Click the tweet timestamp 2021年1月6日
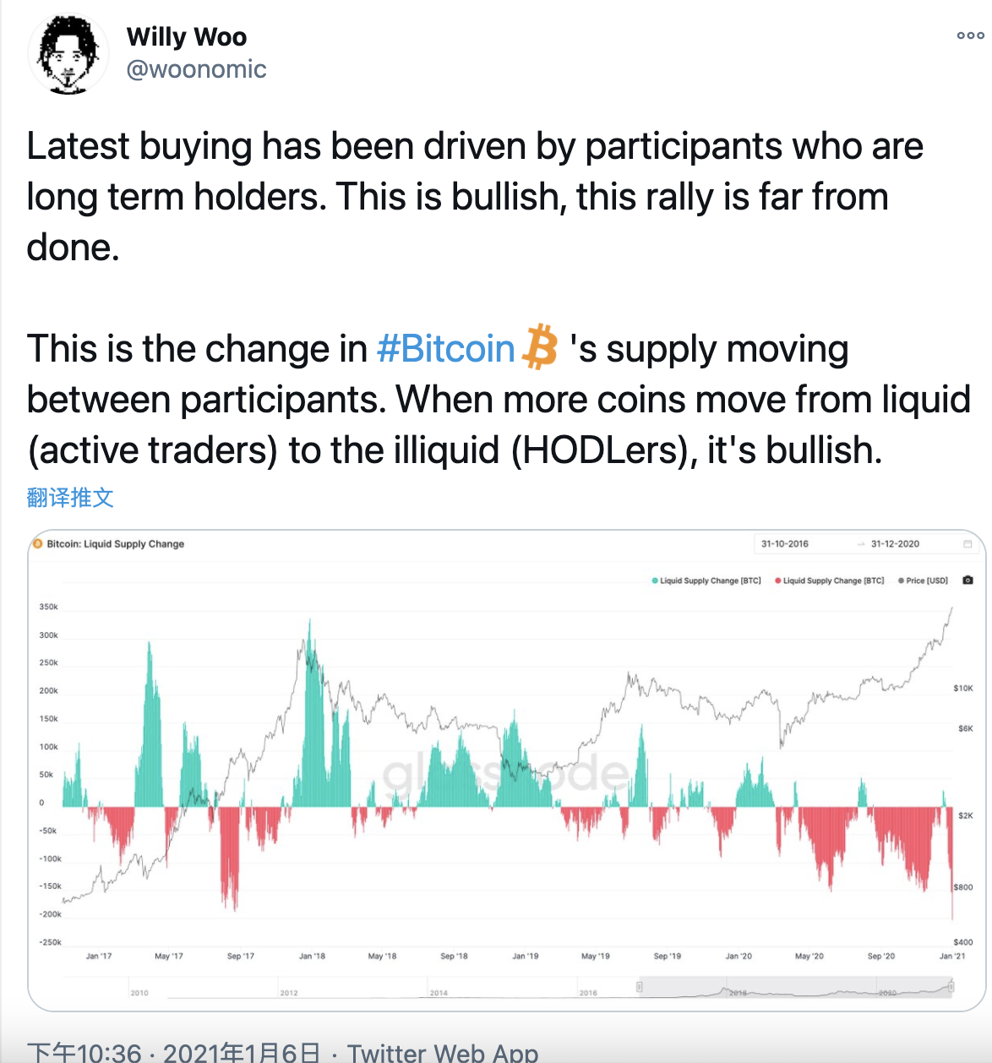 [x=242, y=1053]
